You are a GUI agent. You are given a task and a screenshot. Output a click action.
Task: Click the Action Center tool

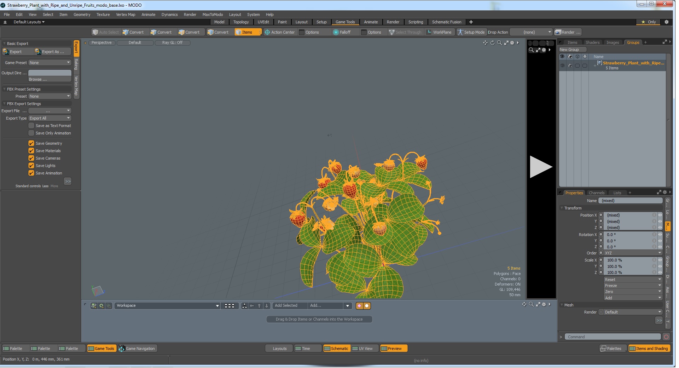279,32
